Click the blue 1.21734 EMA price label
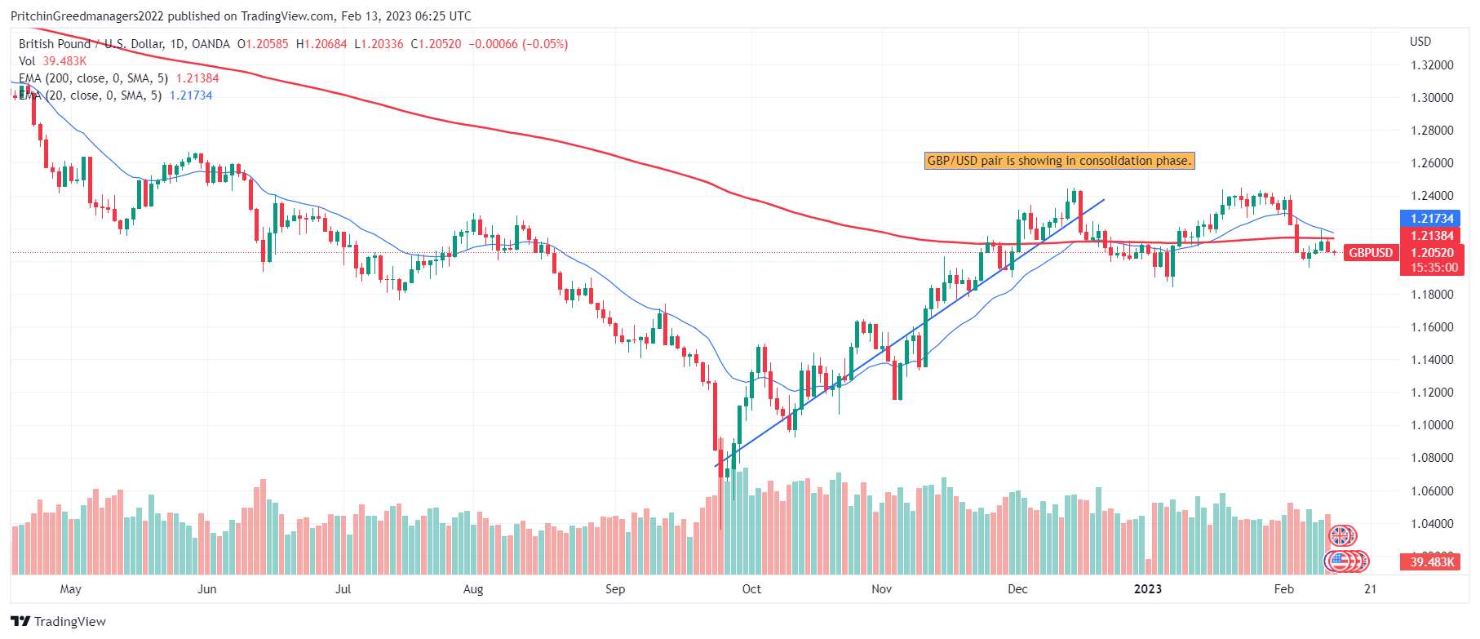 click(1432, 219)
